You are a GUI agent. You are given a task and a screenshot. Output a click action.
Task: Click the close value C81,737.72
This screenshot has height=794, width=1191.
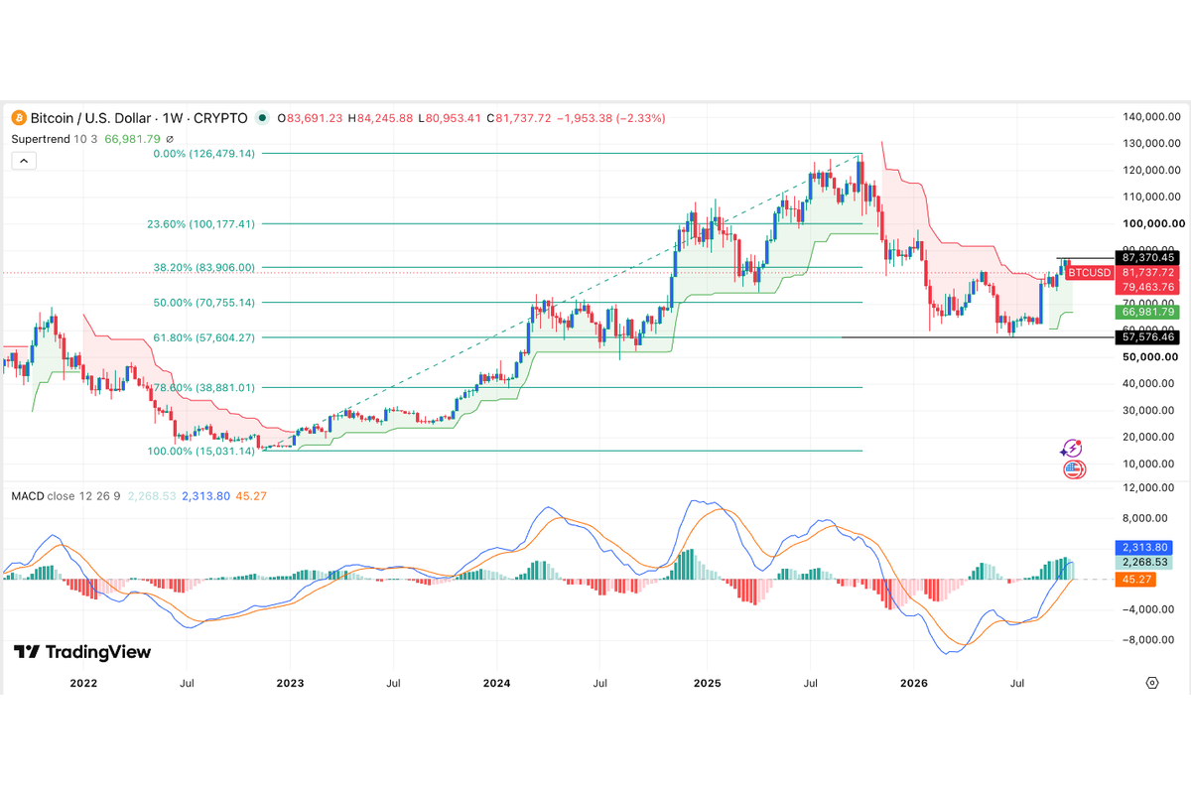[518, 118]
